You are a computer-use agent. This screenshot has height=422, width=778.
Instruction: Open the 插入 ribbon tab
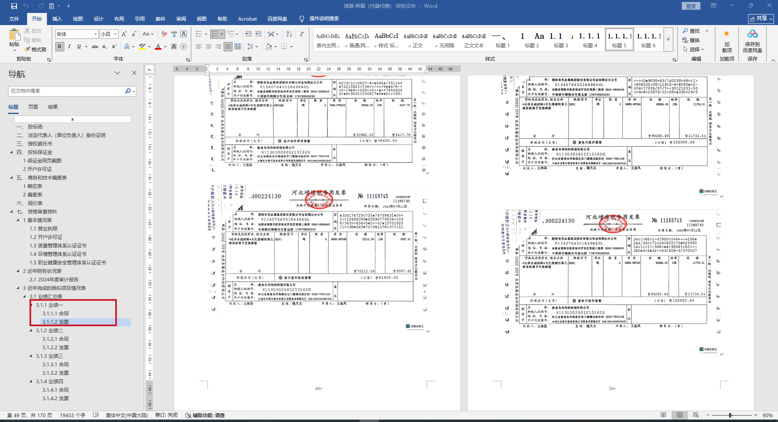pos(57,19)
